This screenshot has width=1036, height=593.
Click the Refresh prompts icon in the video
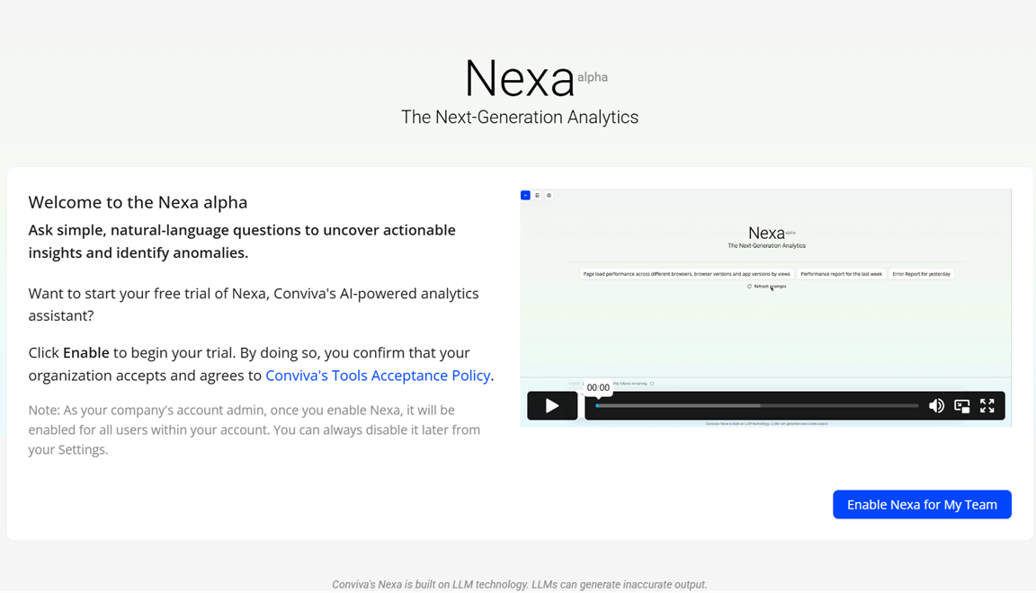(749, 287)
